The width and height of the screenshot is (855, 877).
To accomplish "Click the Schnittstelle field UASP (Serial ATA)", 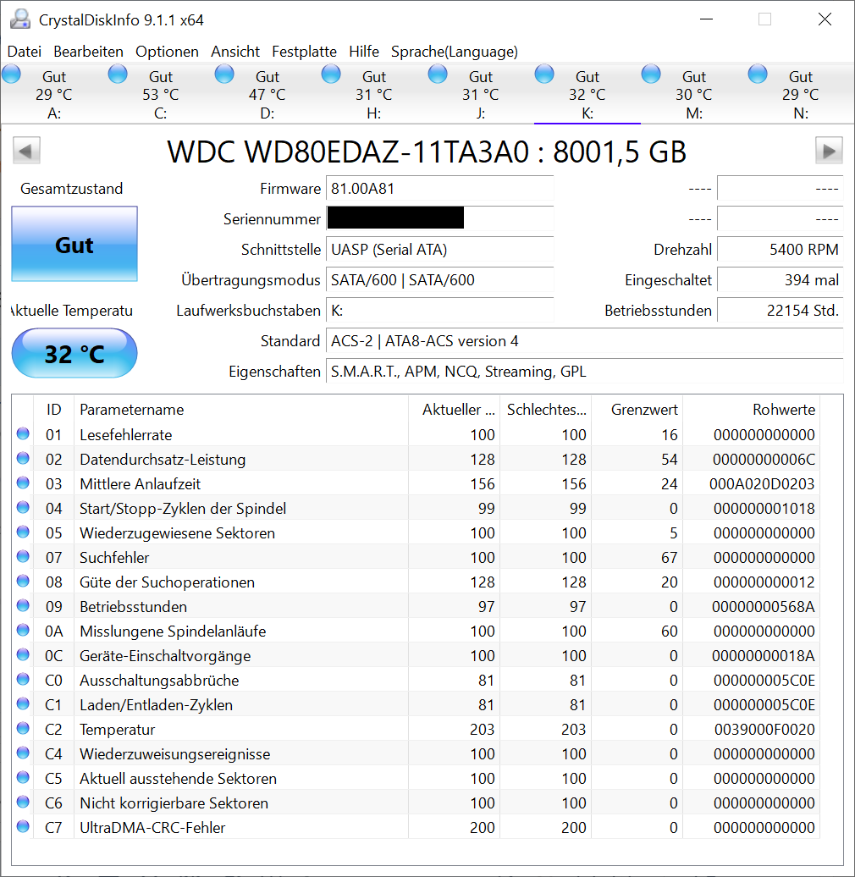I will tap(440, 250).
